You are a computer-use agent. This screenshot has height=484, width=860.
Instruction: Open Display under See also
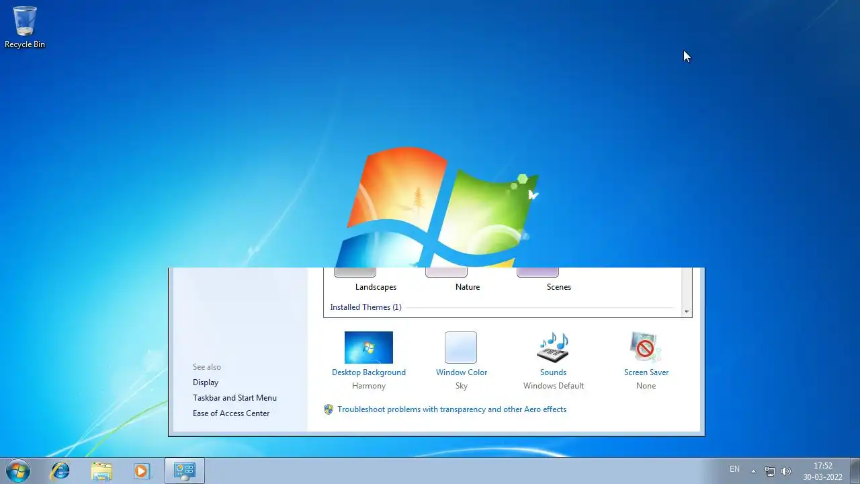coord(206,382)
